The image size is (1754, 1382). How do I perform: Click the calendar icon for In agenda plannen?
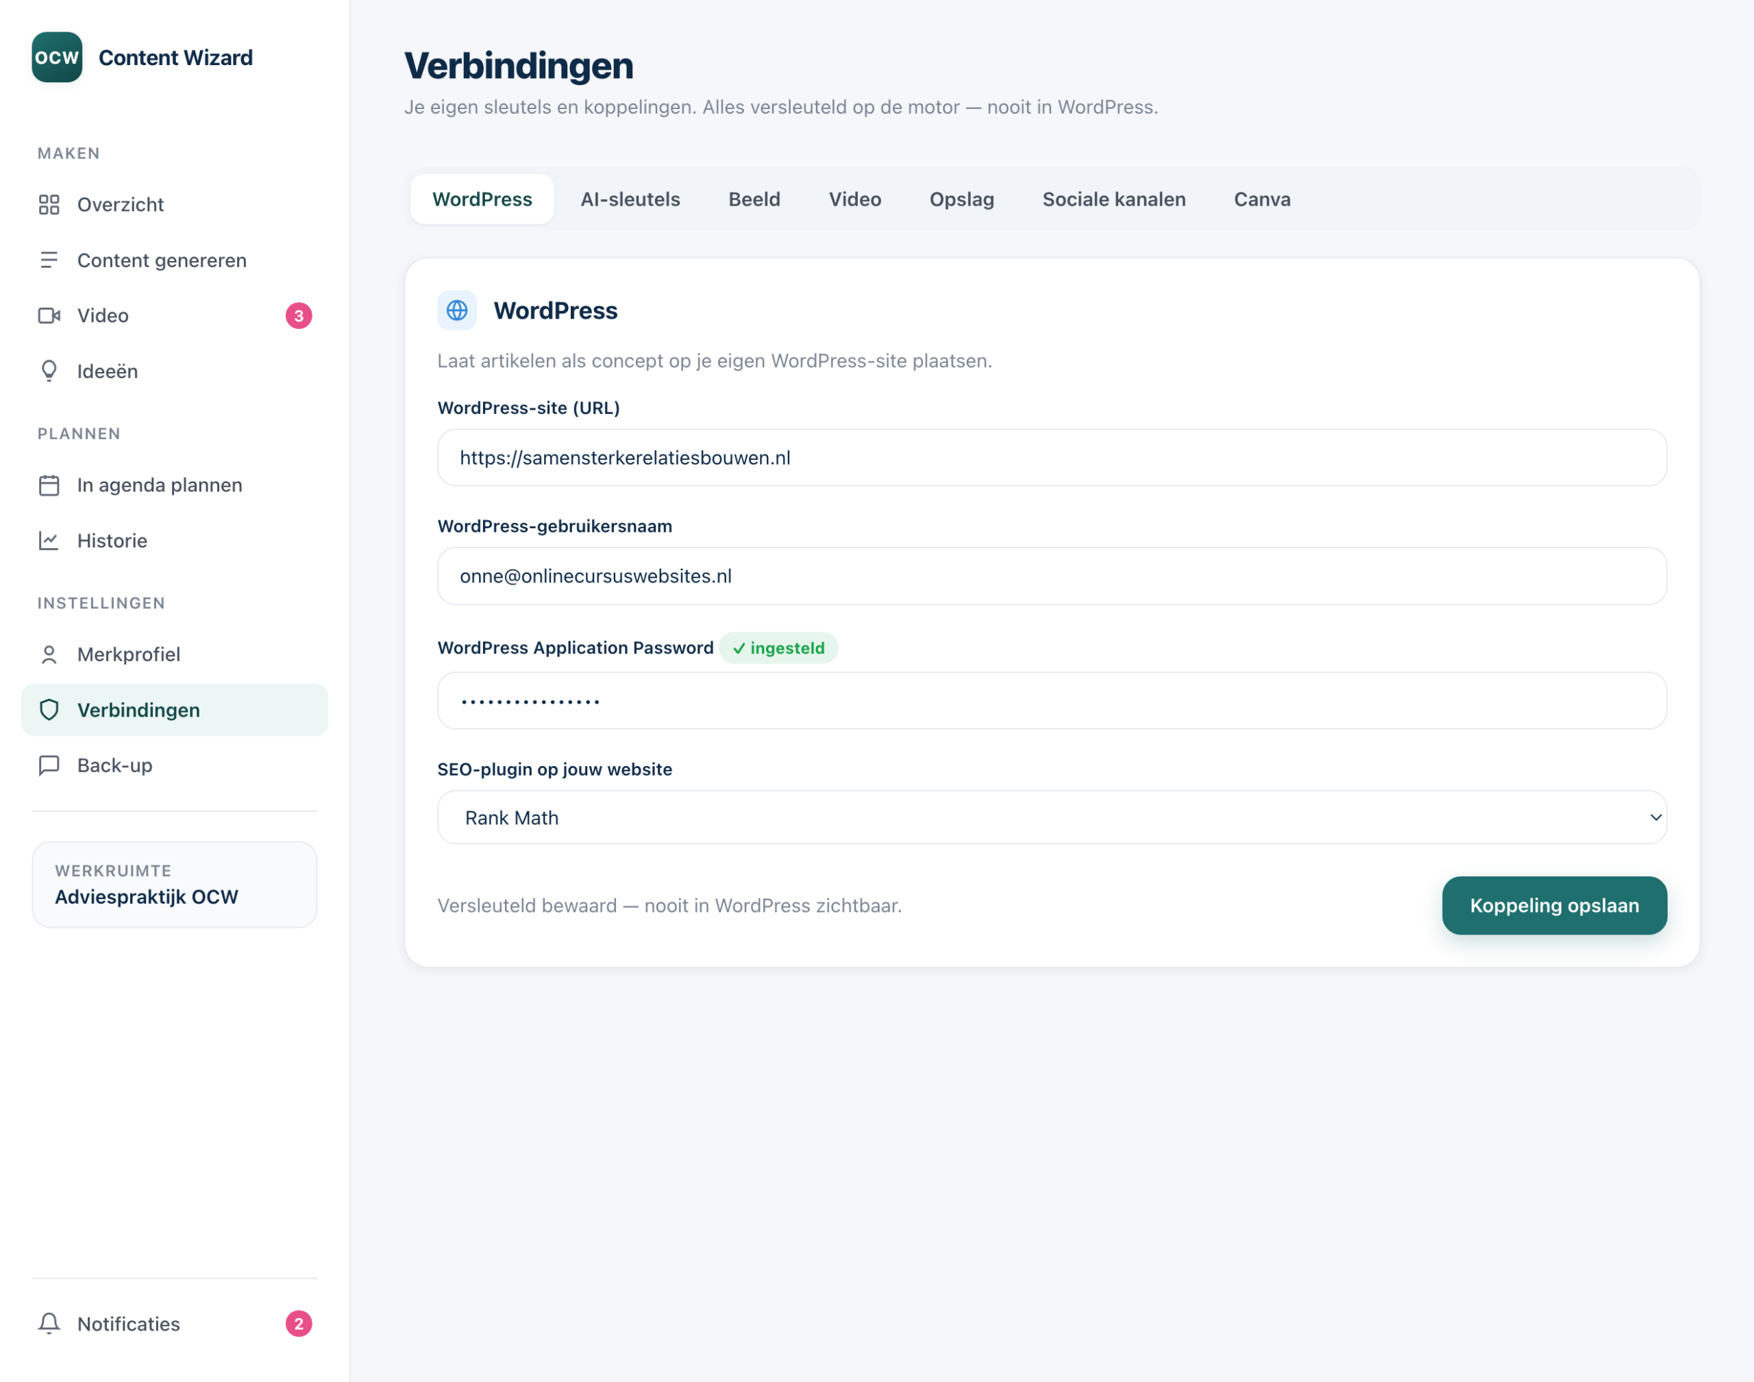(49, 484)
